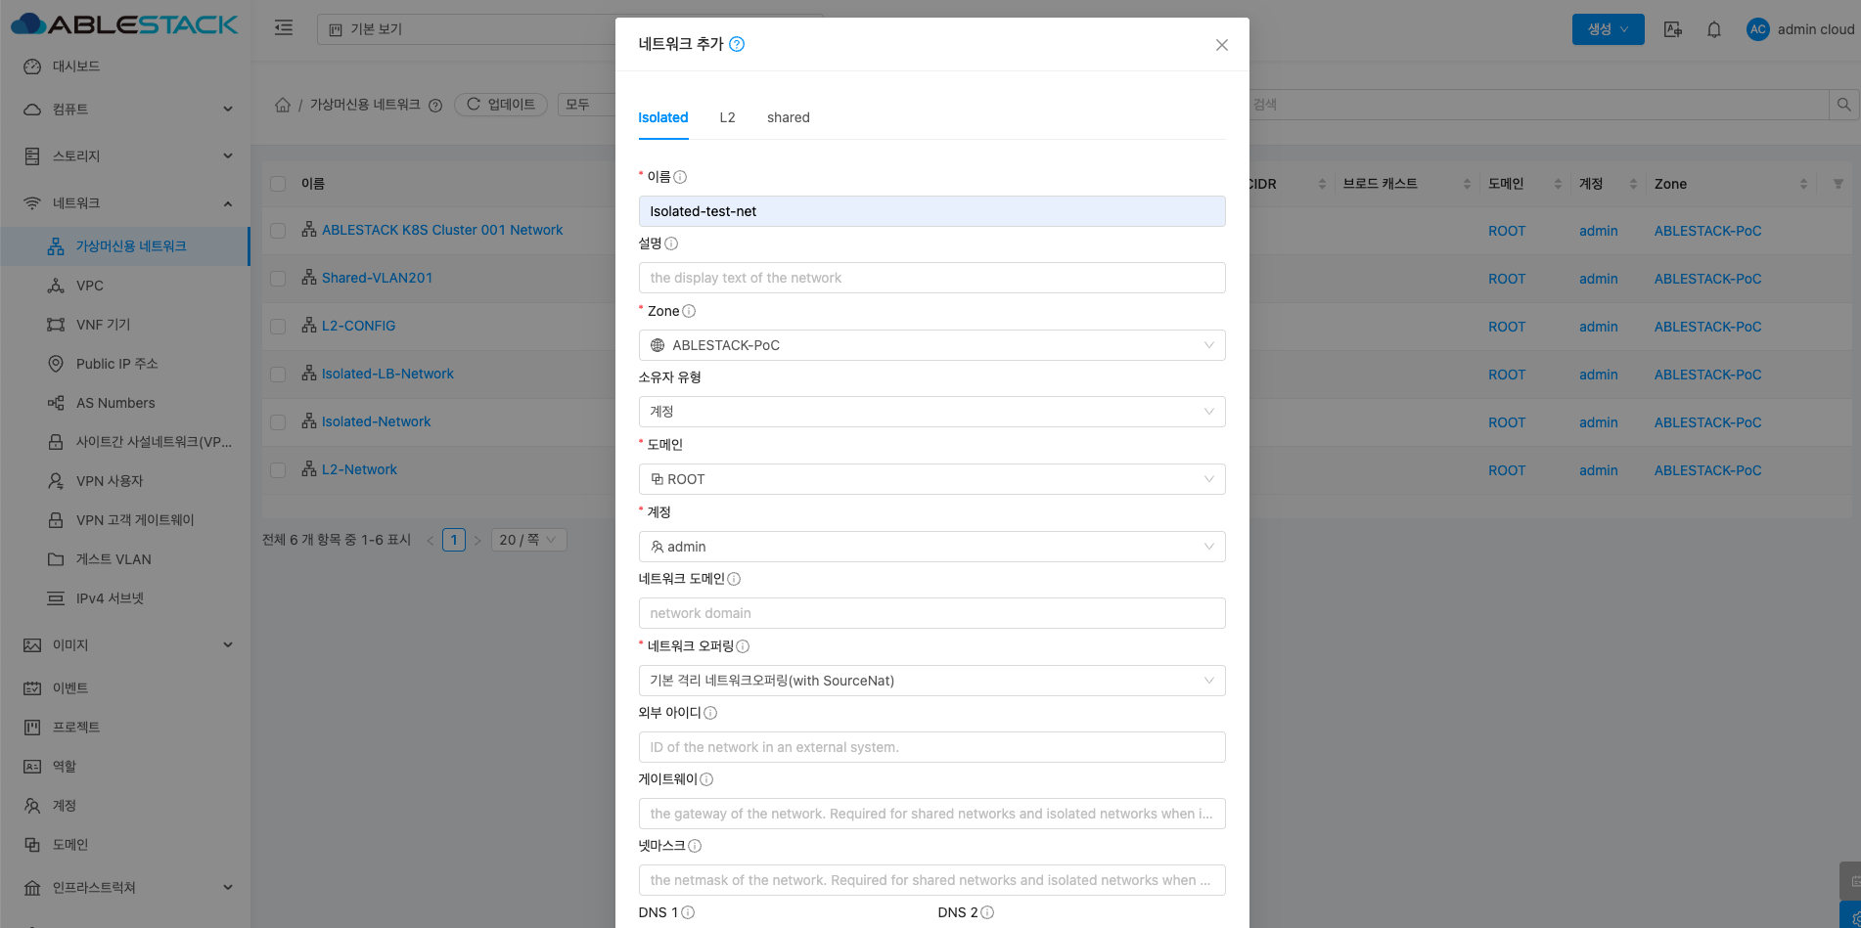This screenshot has height=928, width=1861.
Task: Switch to the shared tab
Action: 788,117
